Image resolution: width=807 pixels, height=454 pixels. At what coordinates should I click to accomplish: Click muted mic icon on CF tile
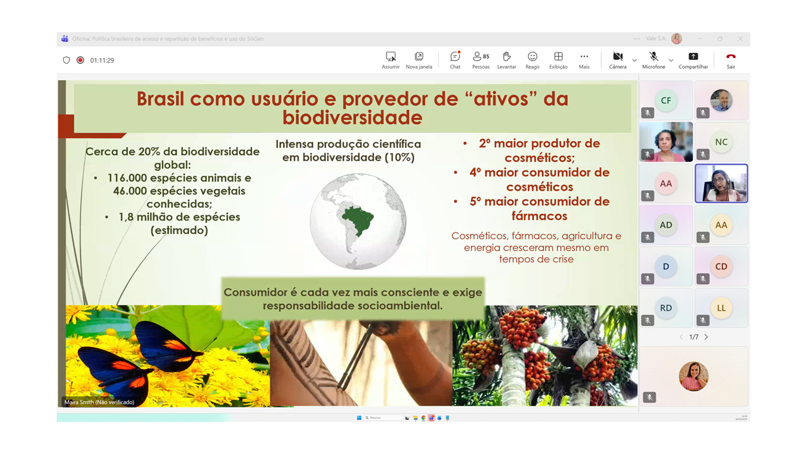pyautogui.click(x=647, y=113)
